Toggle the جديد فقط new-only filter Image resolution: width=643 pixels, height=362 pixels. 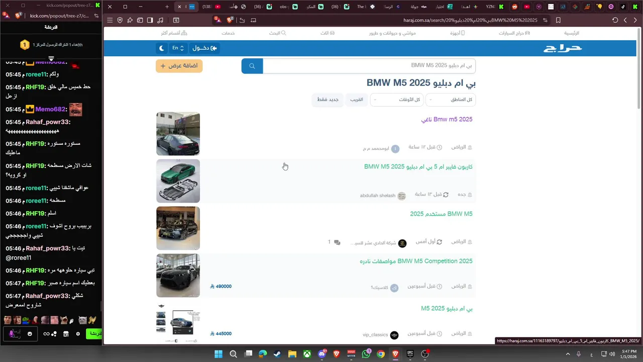tap(328, 100)
